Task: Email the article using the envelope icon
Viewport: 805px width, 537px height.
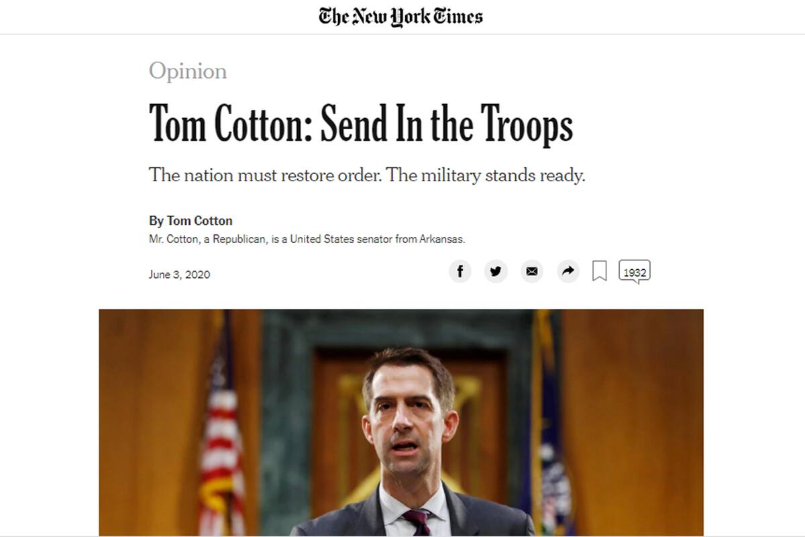Action: pos(532,272)
